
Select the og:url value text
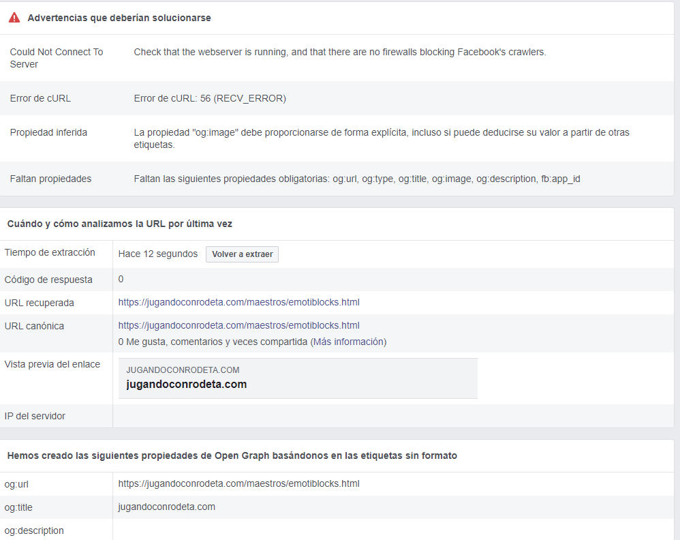(x=238, y=483)
